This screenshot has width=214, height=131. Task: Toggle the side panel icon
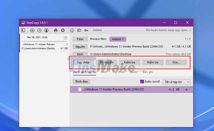23,30
